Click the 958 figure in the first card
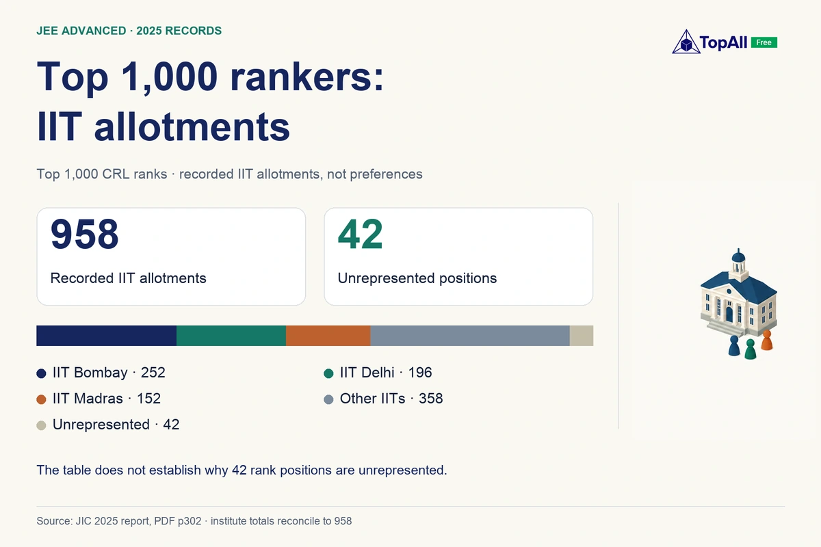This screenshot has width=821, height=547. [85, 233]
